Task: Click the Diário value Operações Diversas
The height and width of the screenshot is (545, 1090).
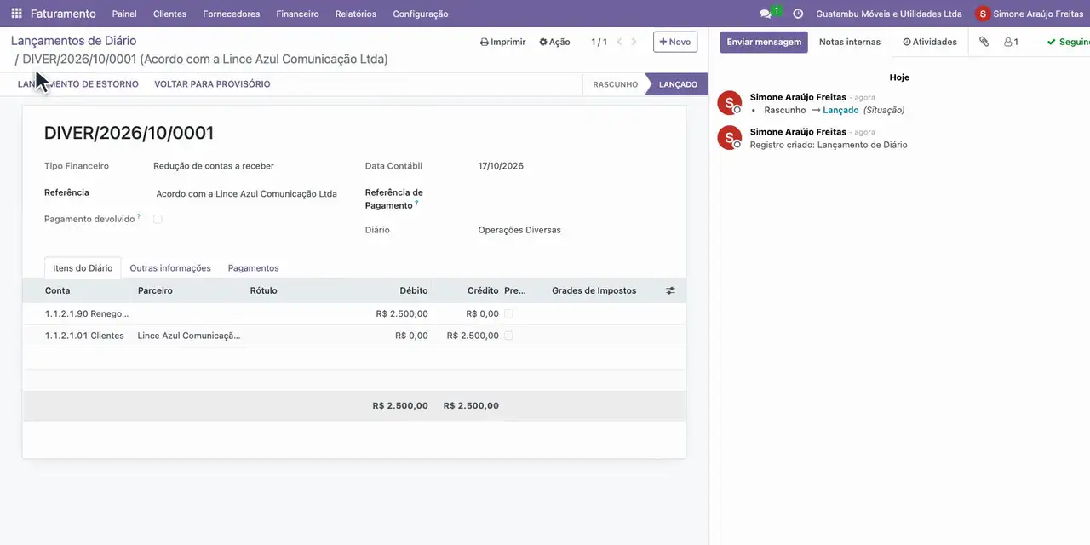Action: point(519,230)
